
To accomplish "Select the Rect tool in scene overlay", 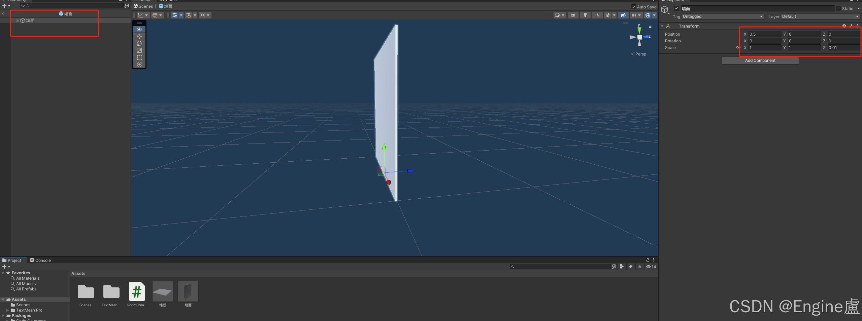I will (139, 57).
